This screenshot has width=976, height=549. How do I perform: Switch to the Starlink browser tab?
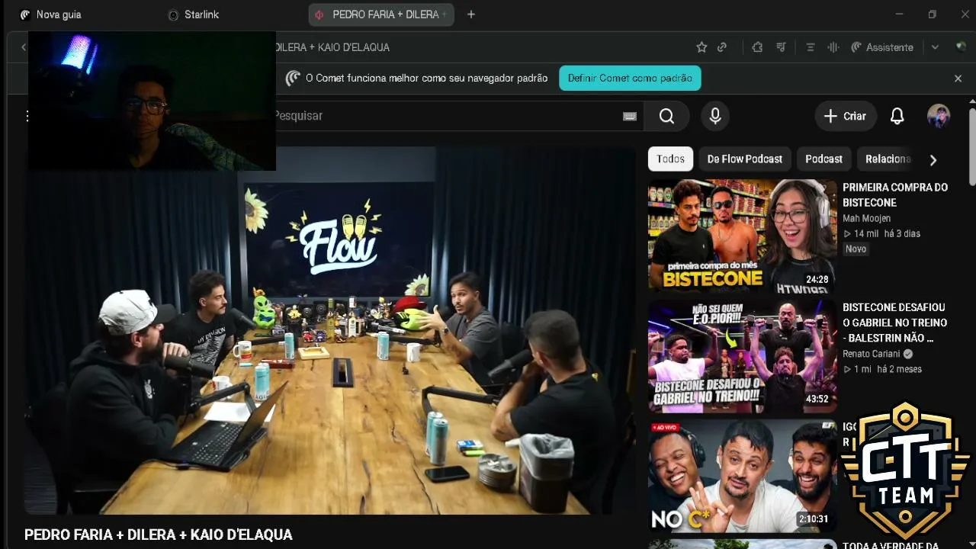pyautogui.click(x=194, y=14)
